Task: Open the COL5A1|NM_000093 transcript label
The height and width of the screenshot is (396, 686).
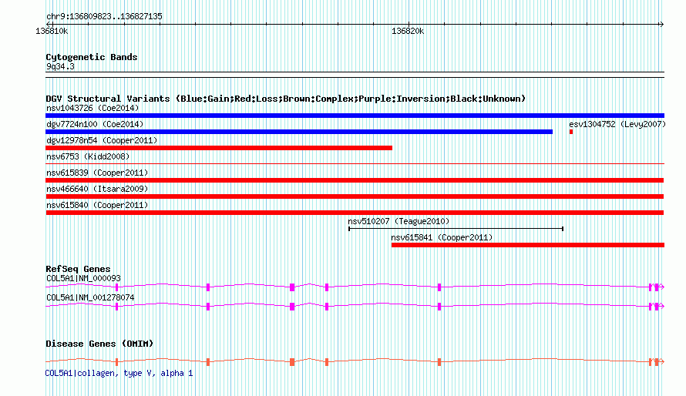Action: (83, 278)
